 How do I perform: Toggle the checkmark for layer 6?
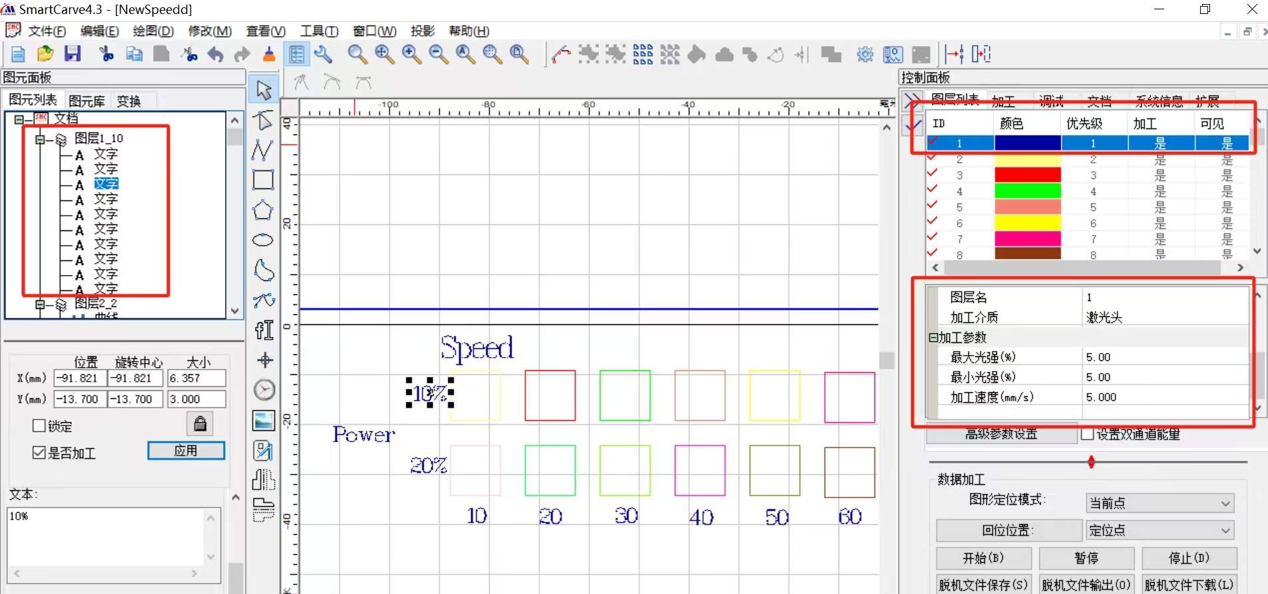tap(932, 221)
